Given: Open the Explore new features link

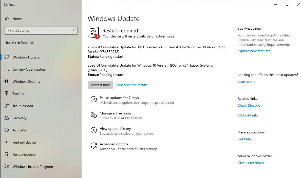Looking at the screenshot, I should (254, 51).
